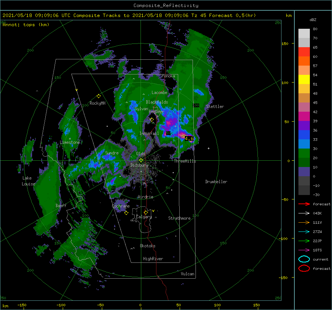Click the Calgary city label

(x=144, y=217)
